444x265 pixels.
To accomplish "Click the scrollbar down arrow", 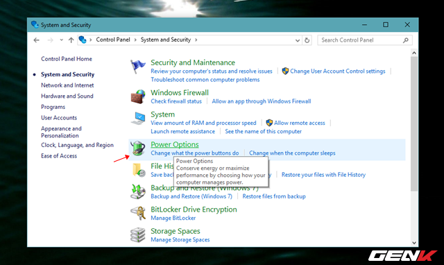I will point(414,243).
